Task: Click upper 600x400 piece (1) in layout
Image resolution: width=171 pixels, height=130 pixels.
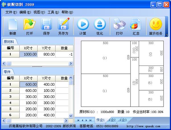Action: pyautogui.click(x=106, y=57)
